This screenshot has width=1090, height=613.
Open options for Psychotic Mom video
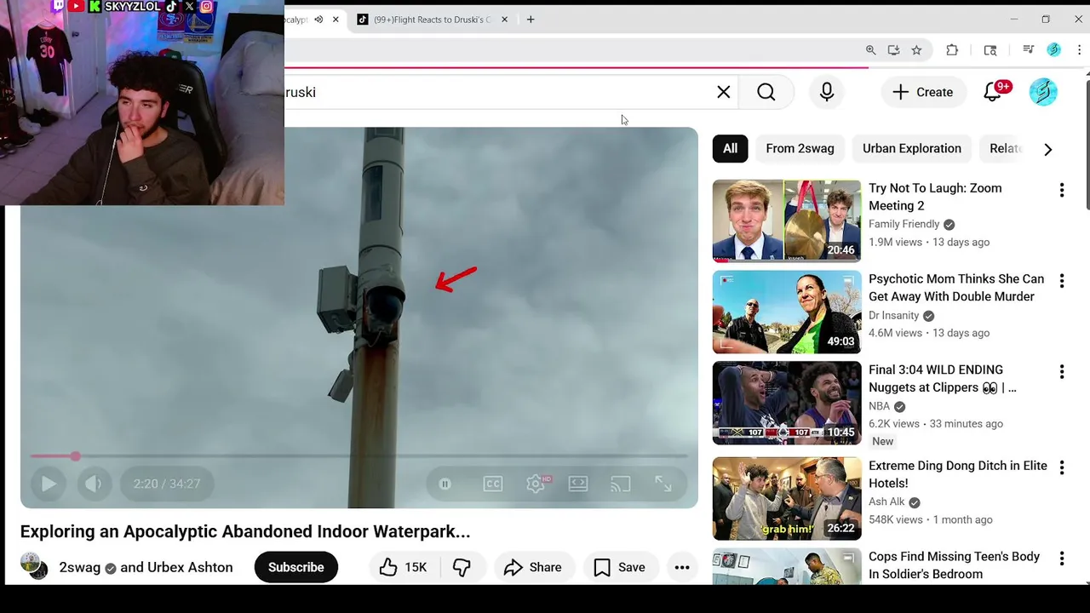coord(1062,280)
